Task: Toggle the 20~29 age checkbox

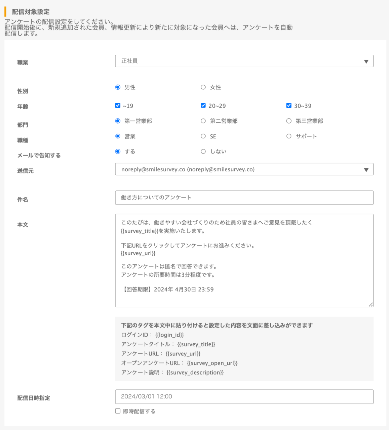Action: click(x=203, y=105)
